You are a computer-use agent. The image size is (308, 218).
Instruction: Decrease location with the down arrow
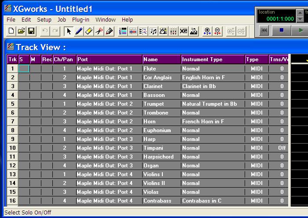[x=300, y=19]
